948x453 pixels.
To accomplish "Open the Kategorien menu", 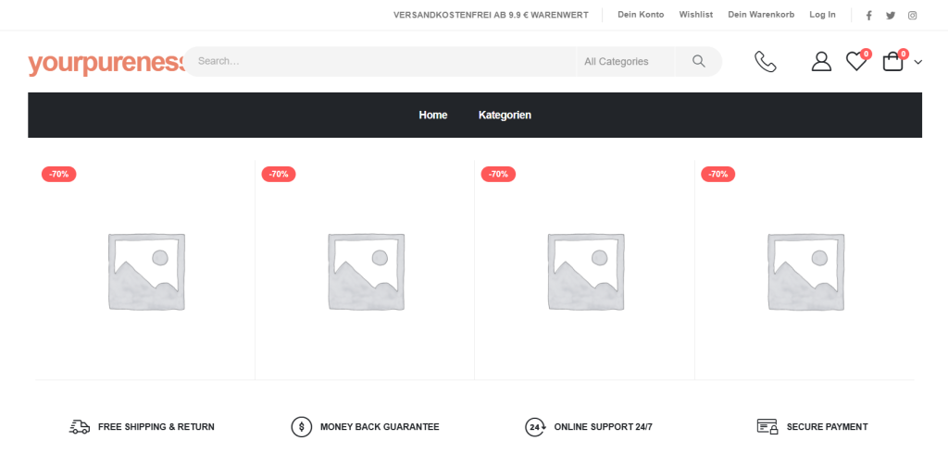I will tap(505, 115).
